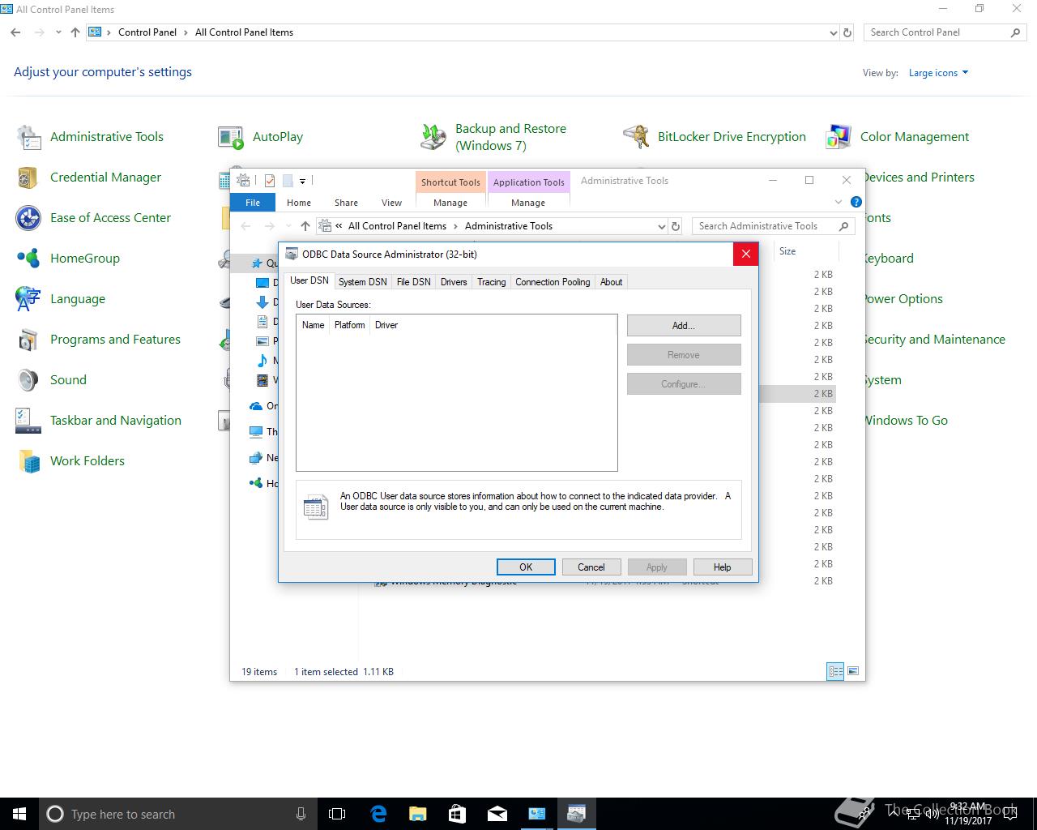Open the Home ribbon tab
The image size is (1037, 830).
tap(298, 203)
